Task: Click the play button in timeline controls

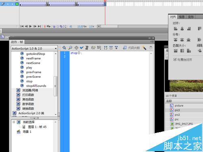Action: coord(30,26)
